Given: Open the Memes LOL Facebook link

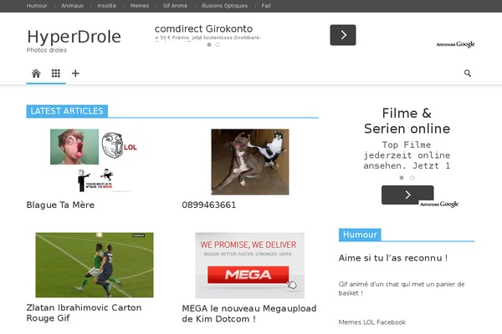Looking at the screenshot, I should point(372,322).
